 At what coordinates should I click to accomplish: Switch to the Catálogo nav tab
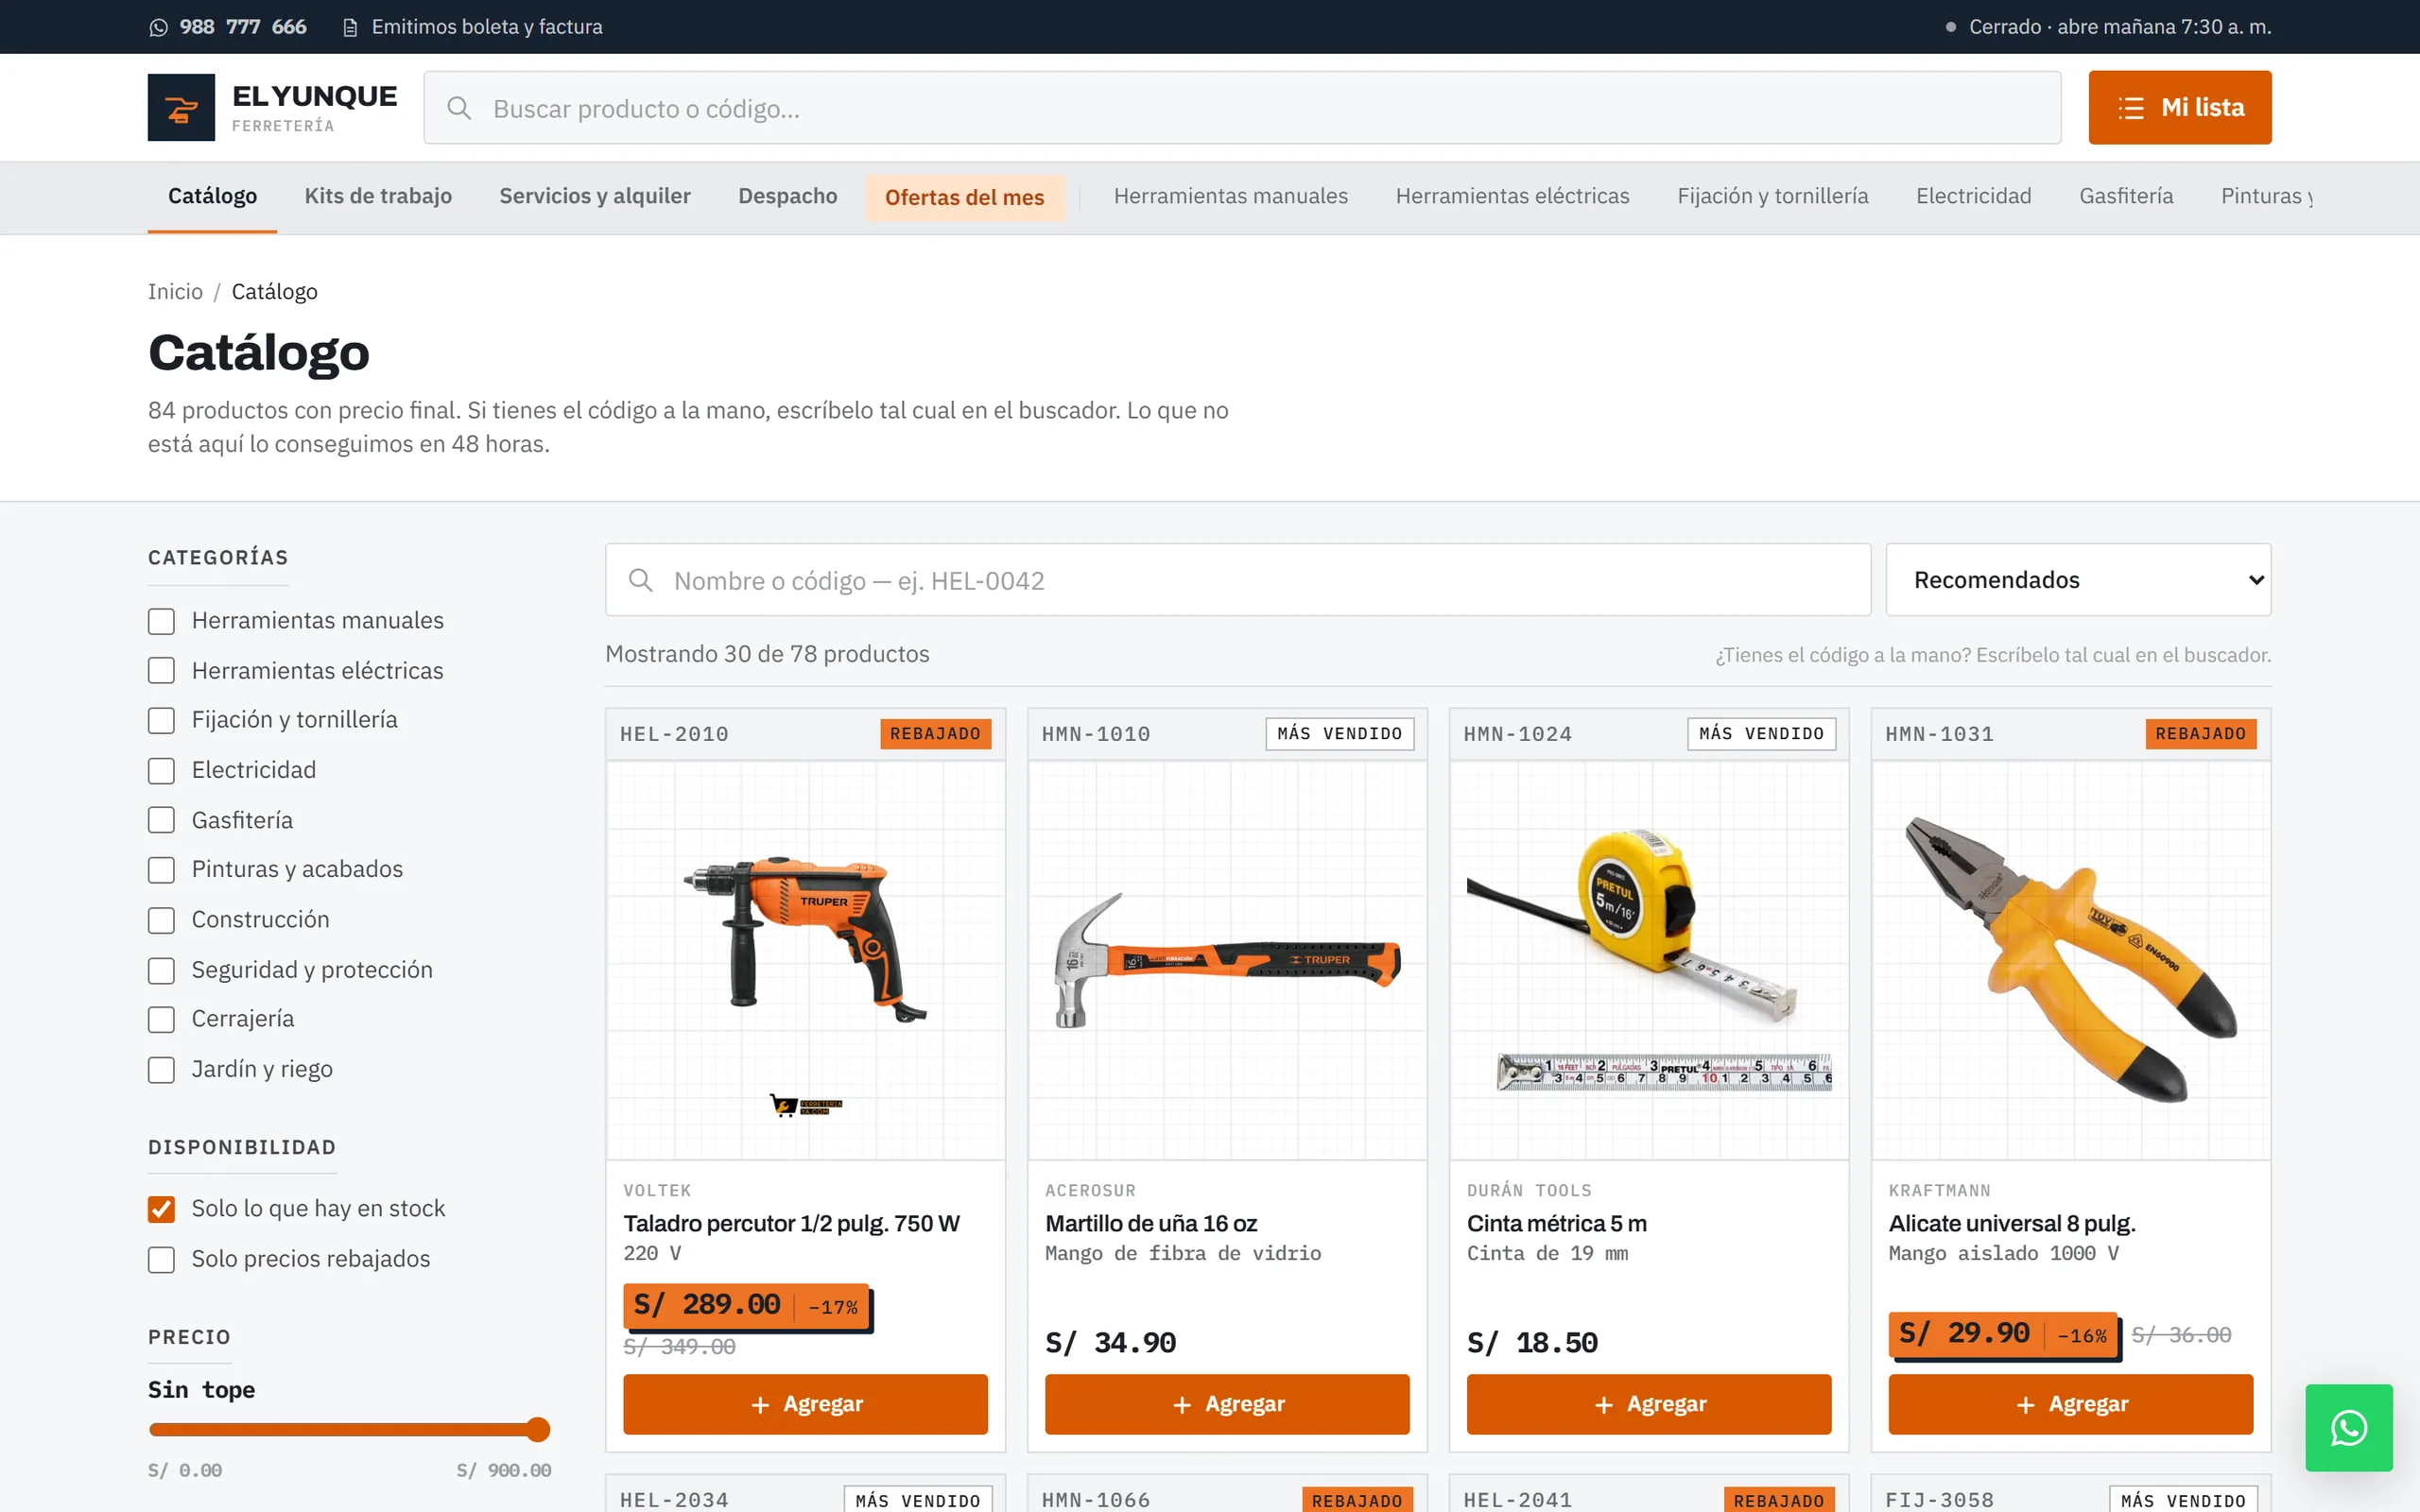tap(212, 196)
